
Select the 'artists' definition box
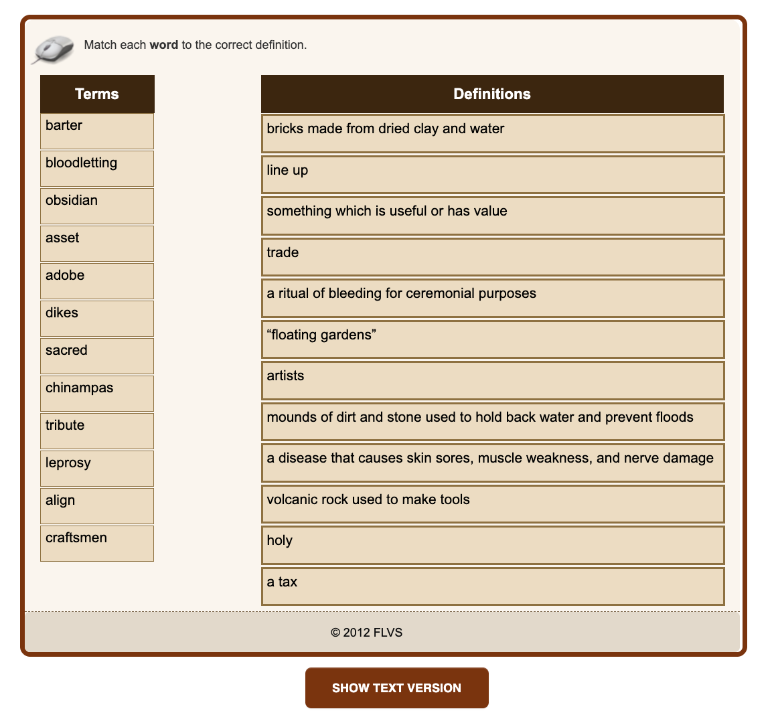[x=493, y=380]
